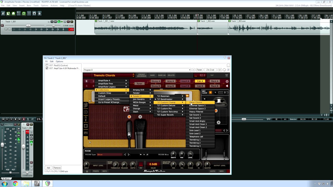Select the room view icon in AmpliTube sidebar
The height and width of the screenshot is (187, 333).
(x=86, y=126)
